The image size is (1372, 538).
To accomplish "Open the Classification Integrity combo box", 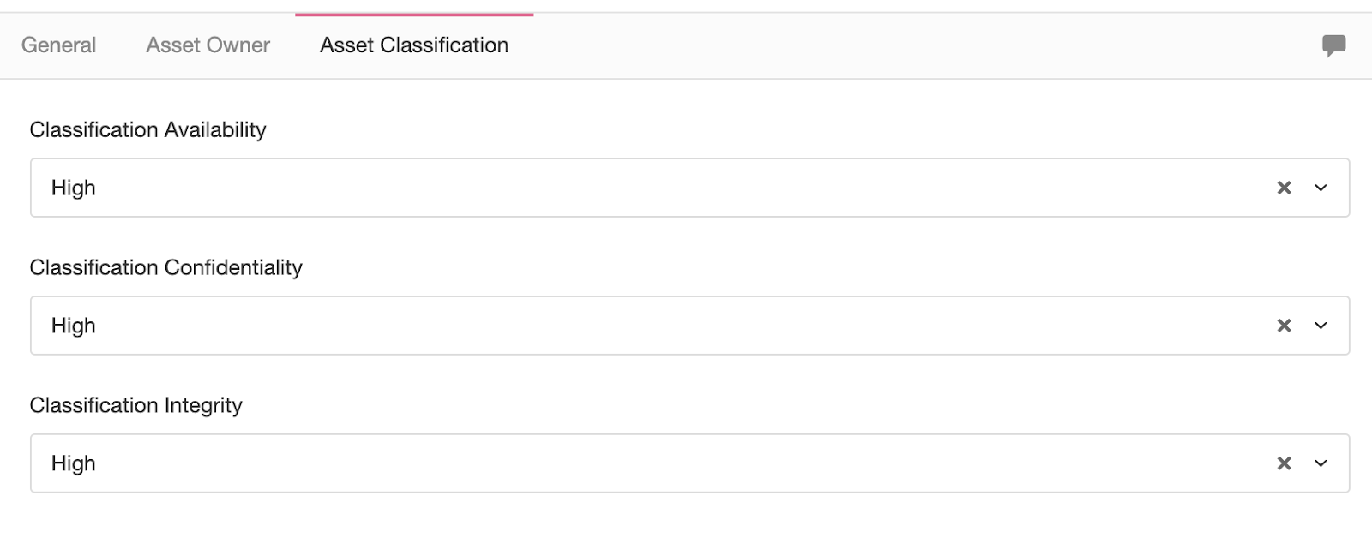I will coord(690,463).
